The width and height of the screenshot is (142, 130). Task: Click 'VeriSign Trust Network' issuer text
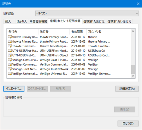pyautogui.click(x=54, y=69)
